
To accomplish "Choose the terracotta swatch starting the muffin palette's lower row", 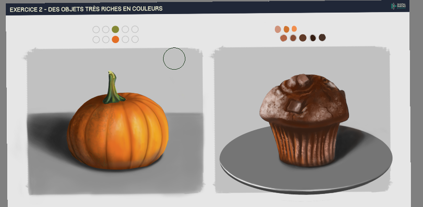I will [284, 38].
